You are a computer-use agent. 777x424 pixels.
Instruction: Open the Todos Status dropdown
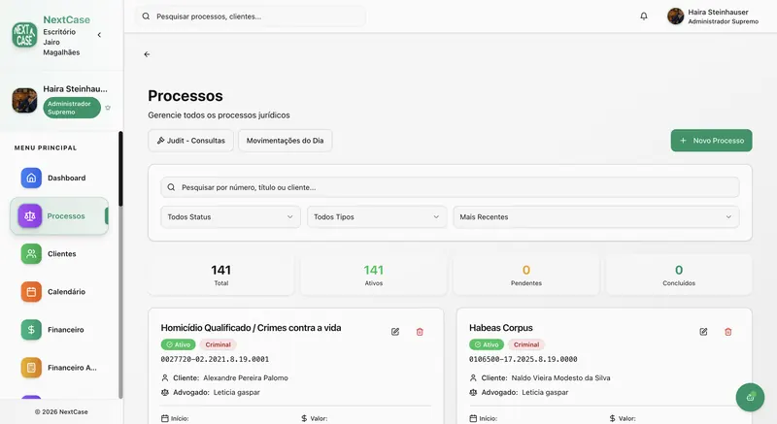click(x=230, y=217)
